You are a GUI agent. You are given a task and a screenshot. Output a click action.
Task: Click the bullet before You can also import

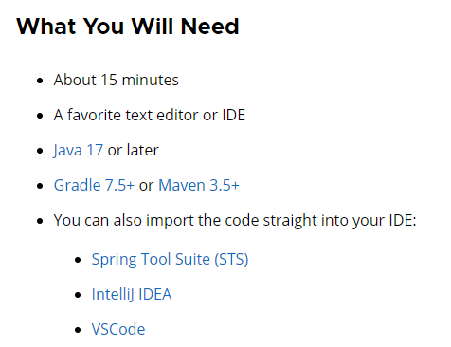click(x=40, y=221)
